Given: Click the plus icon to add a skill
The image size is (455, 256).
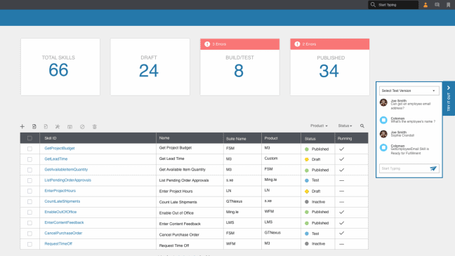Looking at the screenshot, I should click(x=22, y=126).
